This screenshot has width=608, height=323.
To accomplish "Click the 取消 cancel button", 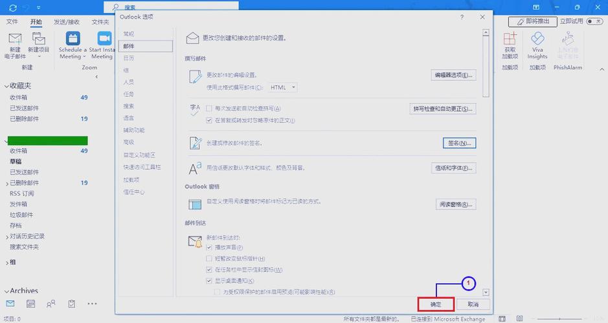I will (473, 304).
